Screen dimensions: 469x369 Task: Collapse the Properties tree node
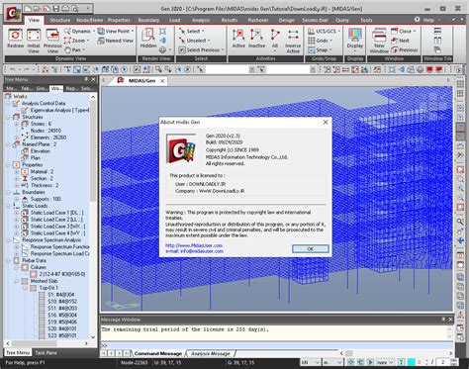pyautogui.click(x=9, y=164)
